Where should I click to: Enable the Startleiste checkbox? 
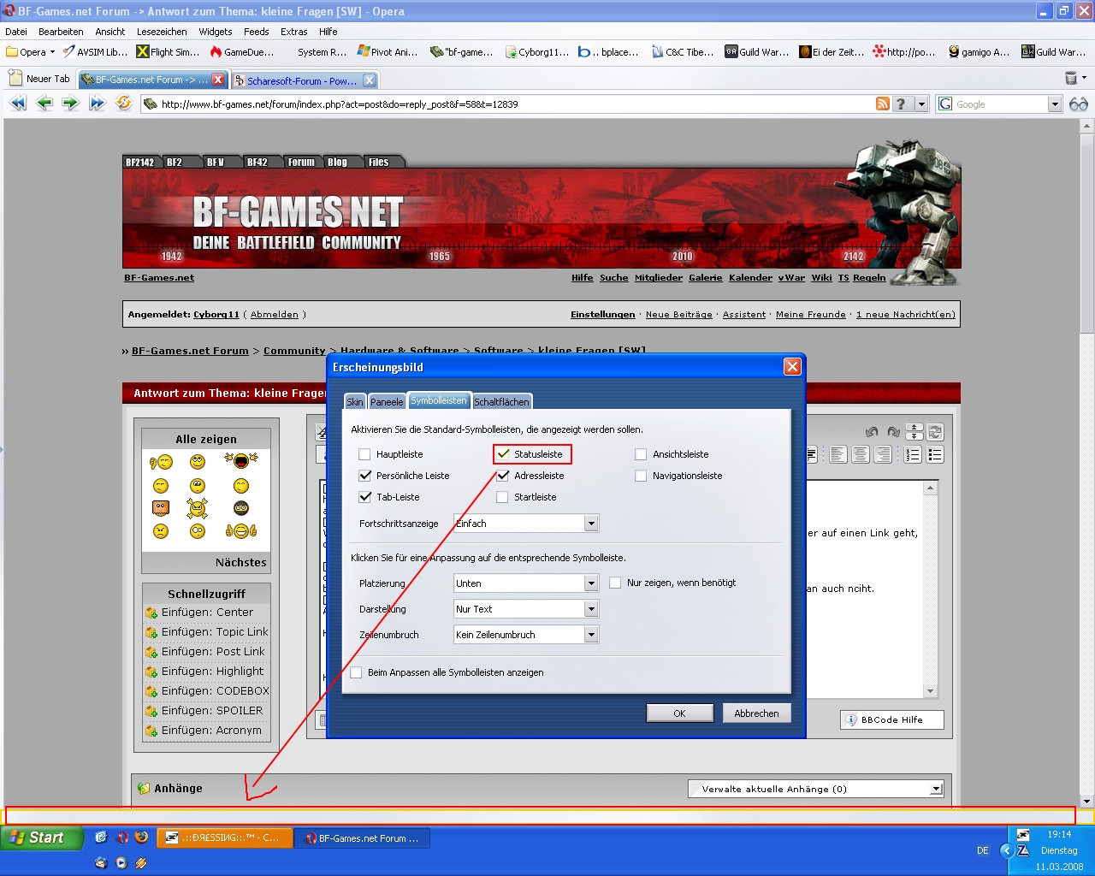point(503,497)
